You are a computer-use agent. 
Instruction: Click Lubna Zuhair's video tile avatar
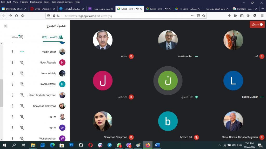coord(233,81)
